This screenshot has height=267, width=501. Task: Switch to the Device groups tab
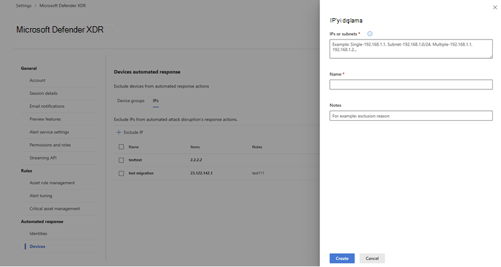tap(131, 101)
